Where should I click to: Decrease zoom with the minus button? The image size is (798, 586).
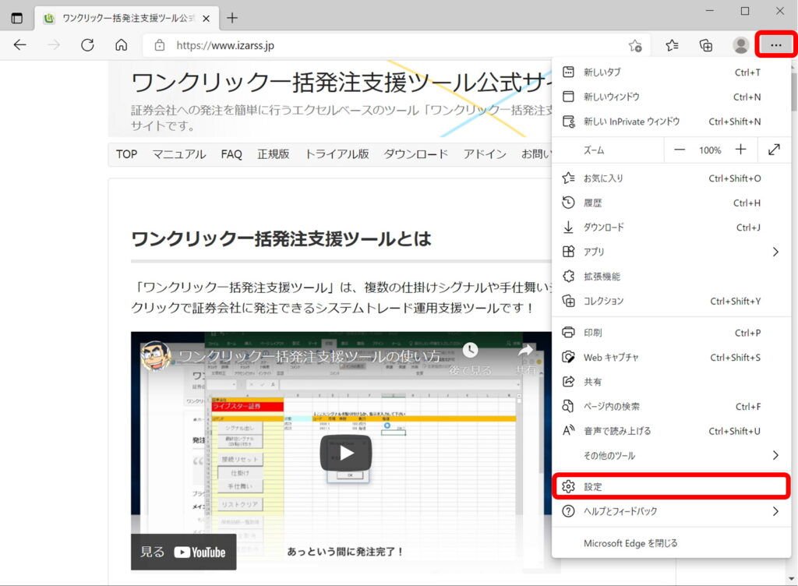tap(680, 150)
